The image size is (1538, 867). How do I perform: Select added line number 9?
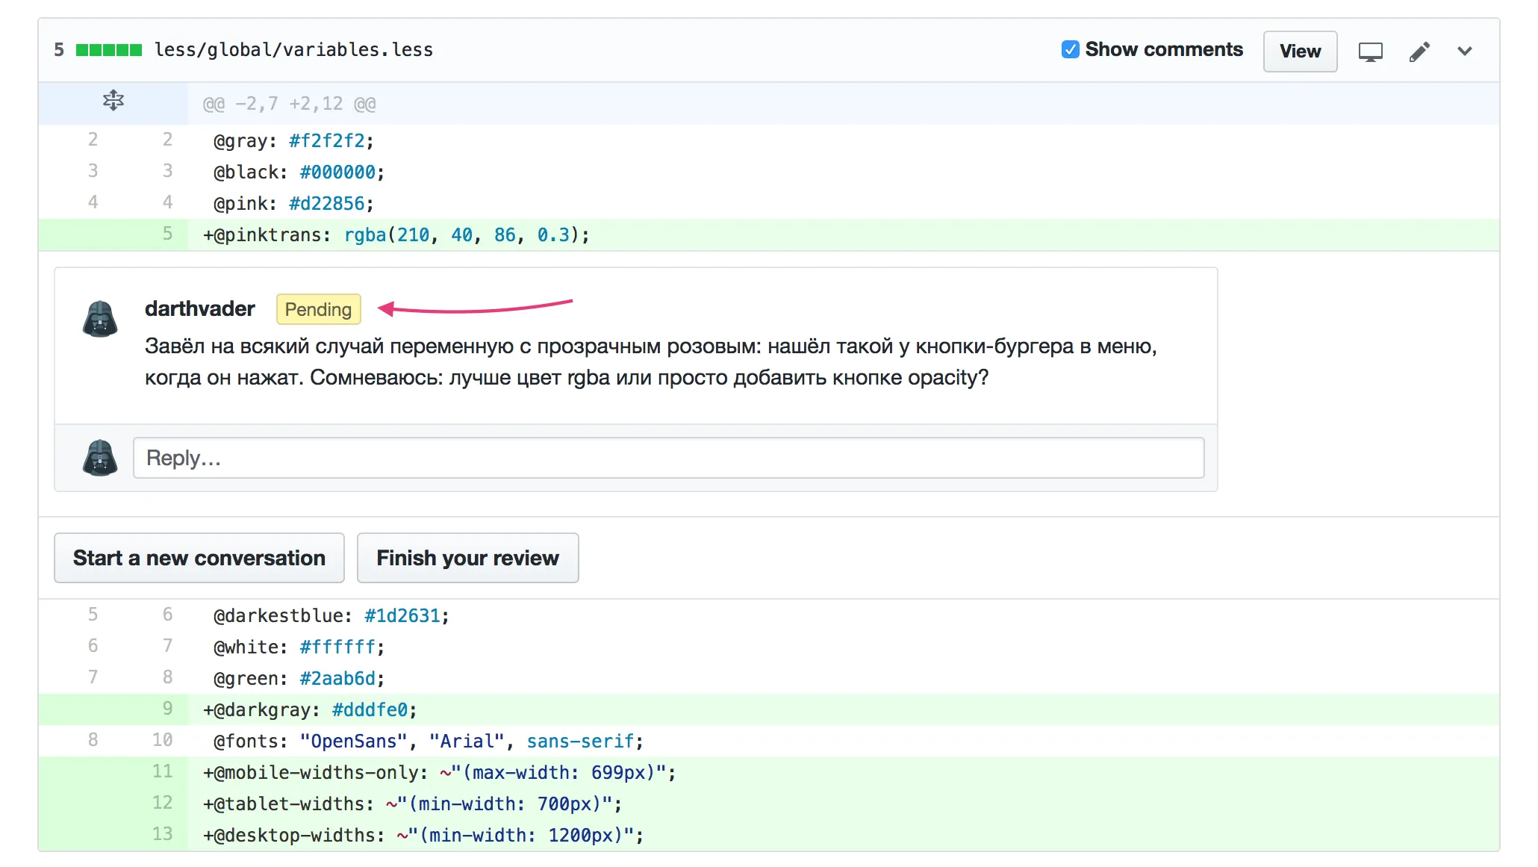click(x=167, y=709)
